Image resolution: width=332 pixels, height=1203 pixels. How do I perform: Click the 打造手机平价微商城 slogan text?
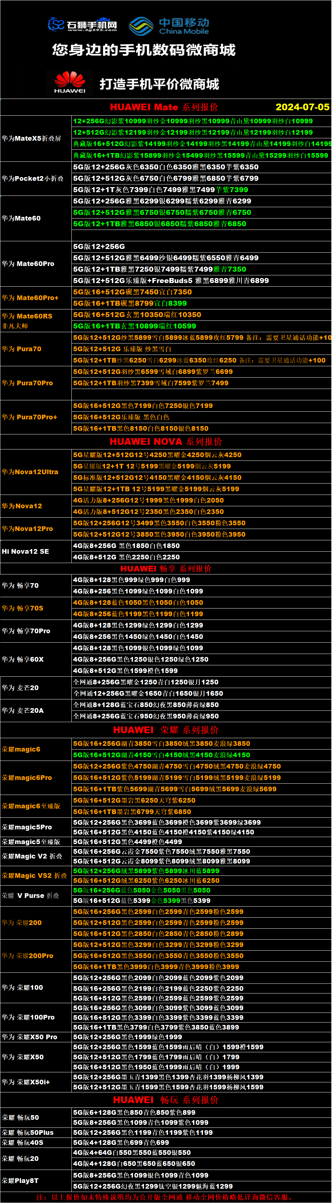click(159, 84)
